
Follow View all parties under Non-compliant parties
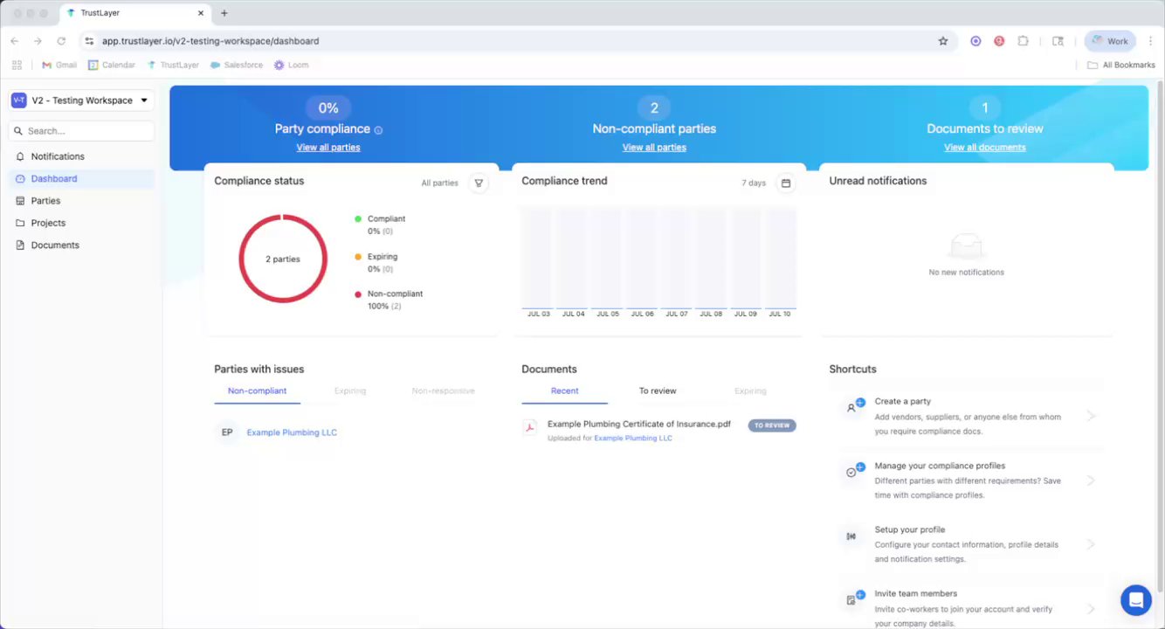coord(654,148)
